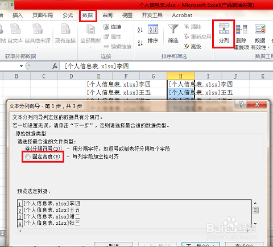The width and height of the screenshot is (273, 247).
Task: Click Existing Connections (现有连接) icon
Action: pyautogui.click(x=65, y=30)
